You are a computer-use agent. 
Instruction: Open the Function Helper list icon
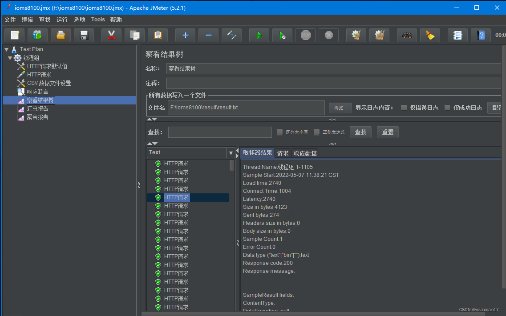pyautogui.click(x=457, y=35)
